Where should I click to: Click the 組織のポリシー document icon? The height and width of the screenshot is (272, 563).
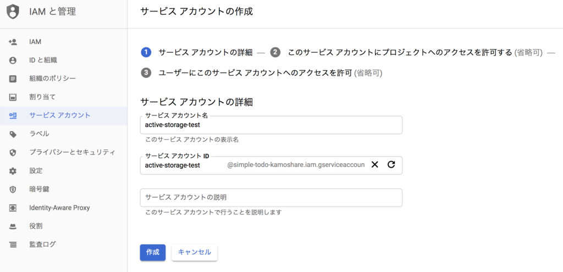13,79
